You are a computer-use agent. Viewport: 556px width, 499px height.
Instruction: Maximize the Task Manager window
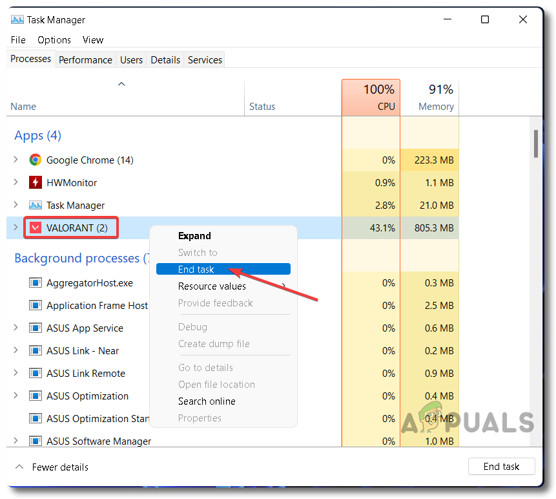click(485, 19)
